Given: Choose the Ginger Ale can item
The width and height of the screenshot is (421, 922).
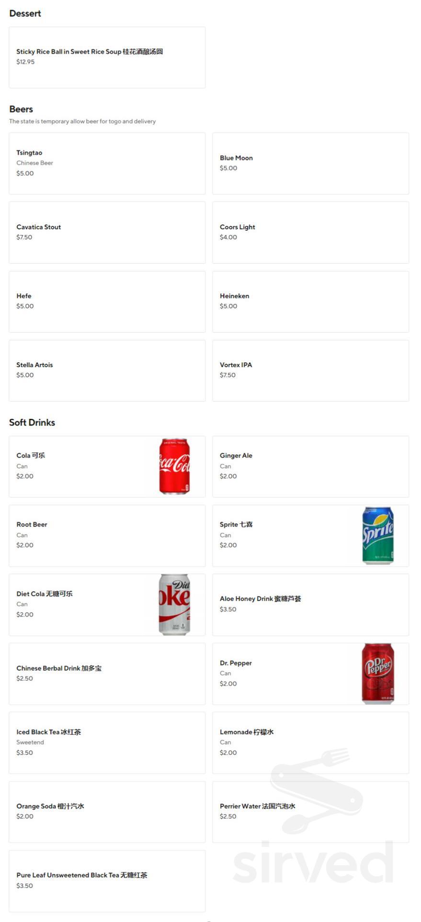Looking at the screenshot, I should pos(310,466).
